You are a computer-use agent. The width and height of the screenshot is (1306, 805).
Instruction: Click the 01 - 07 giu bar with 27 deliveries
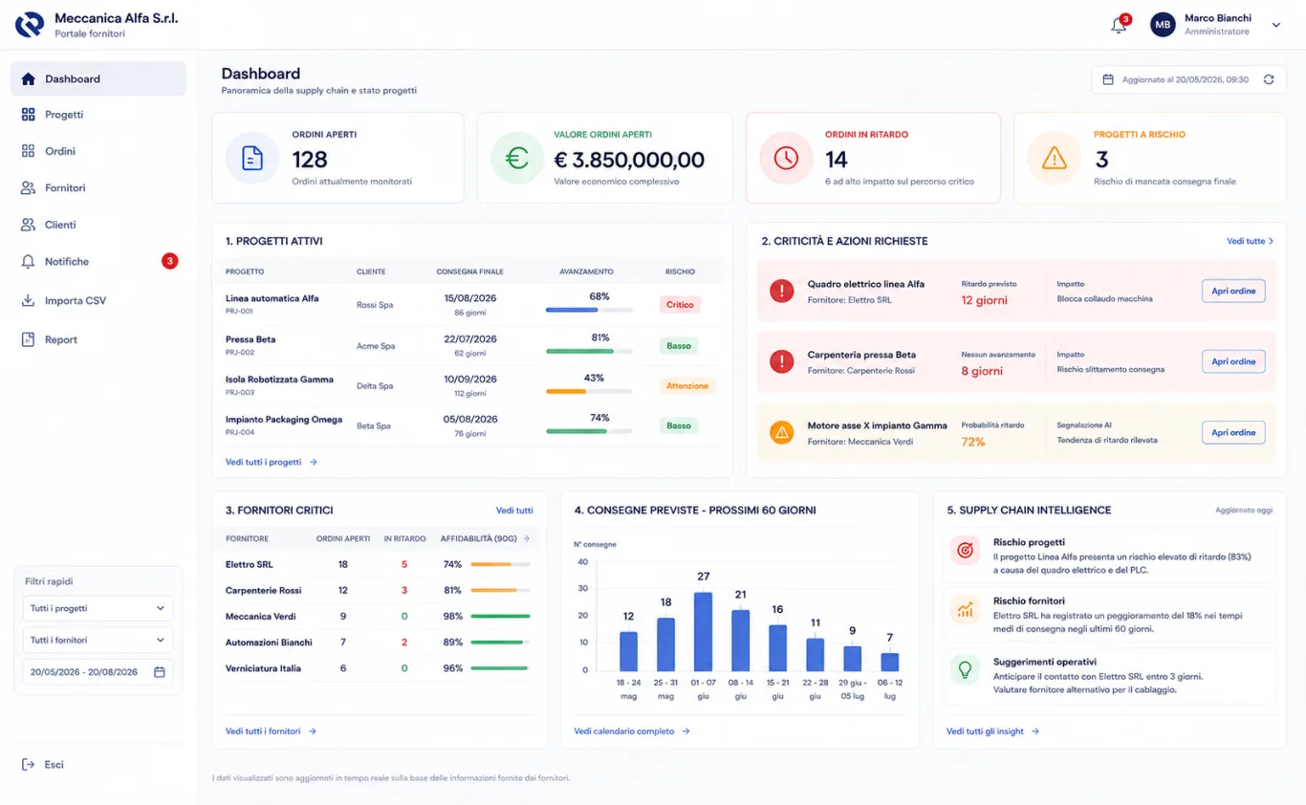[x=703, y=631]
